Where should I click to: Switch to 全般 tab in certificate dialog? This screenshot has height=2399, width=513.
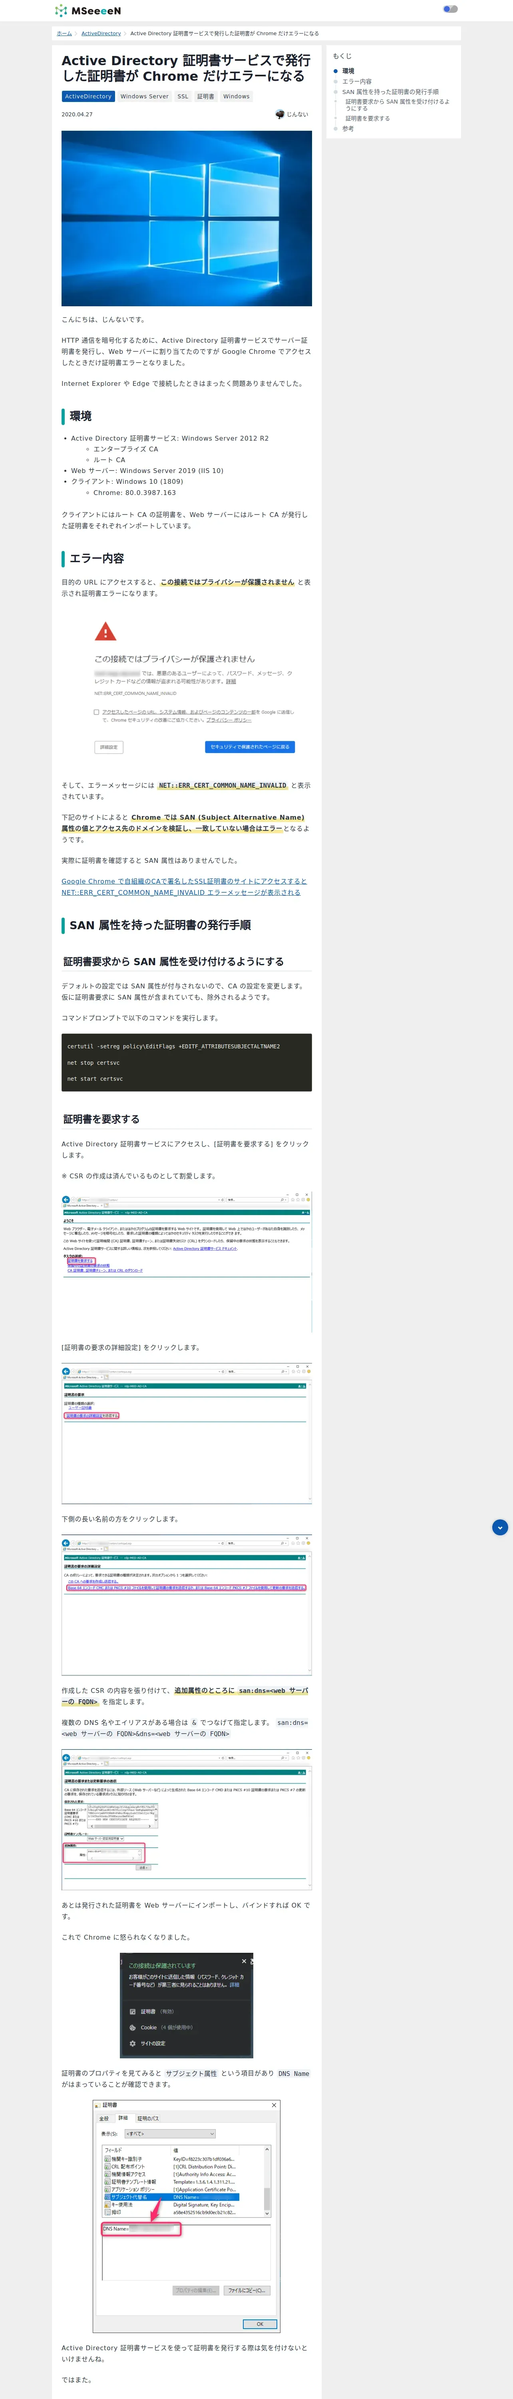coord(104,2119)
